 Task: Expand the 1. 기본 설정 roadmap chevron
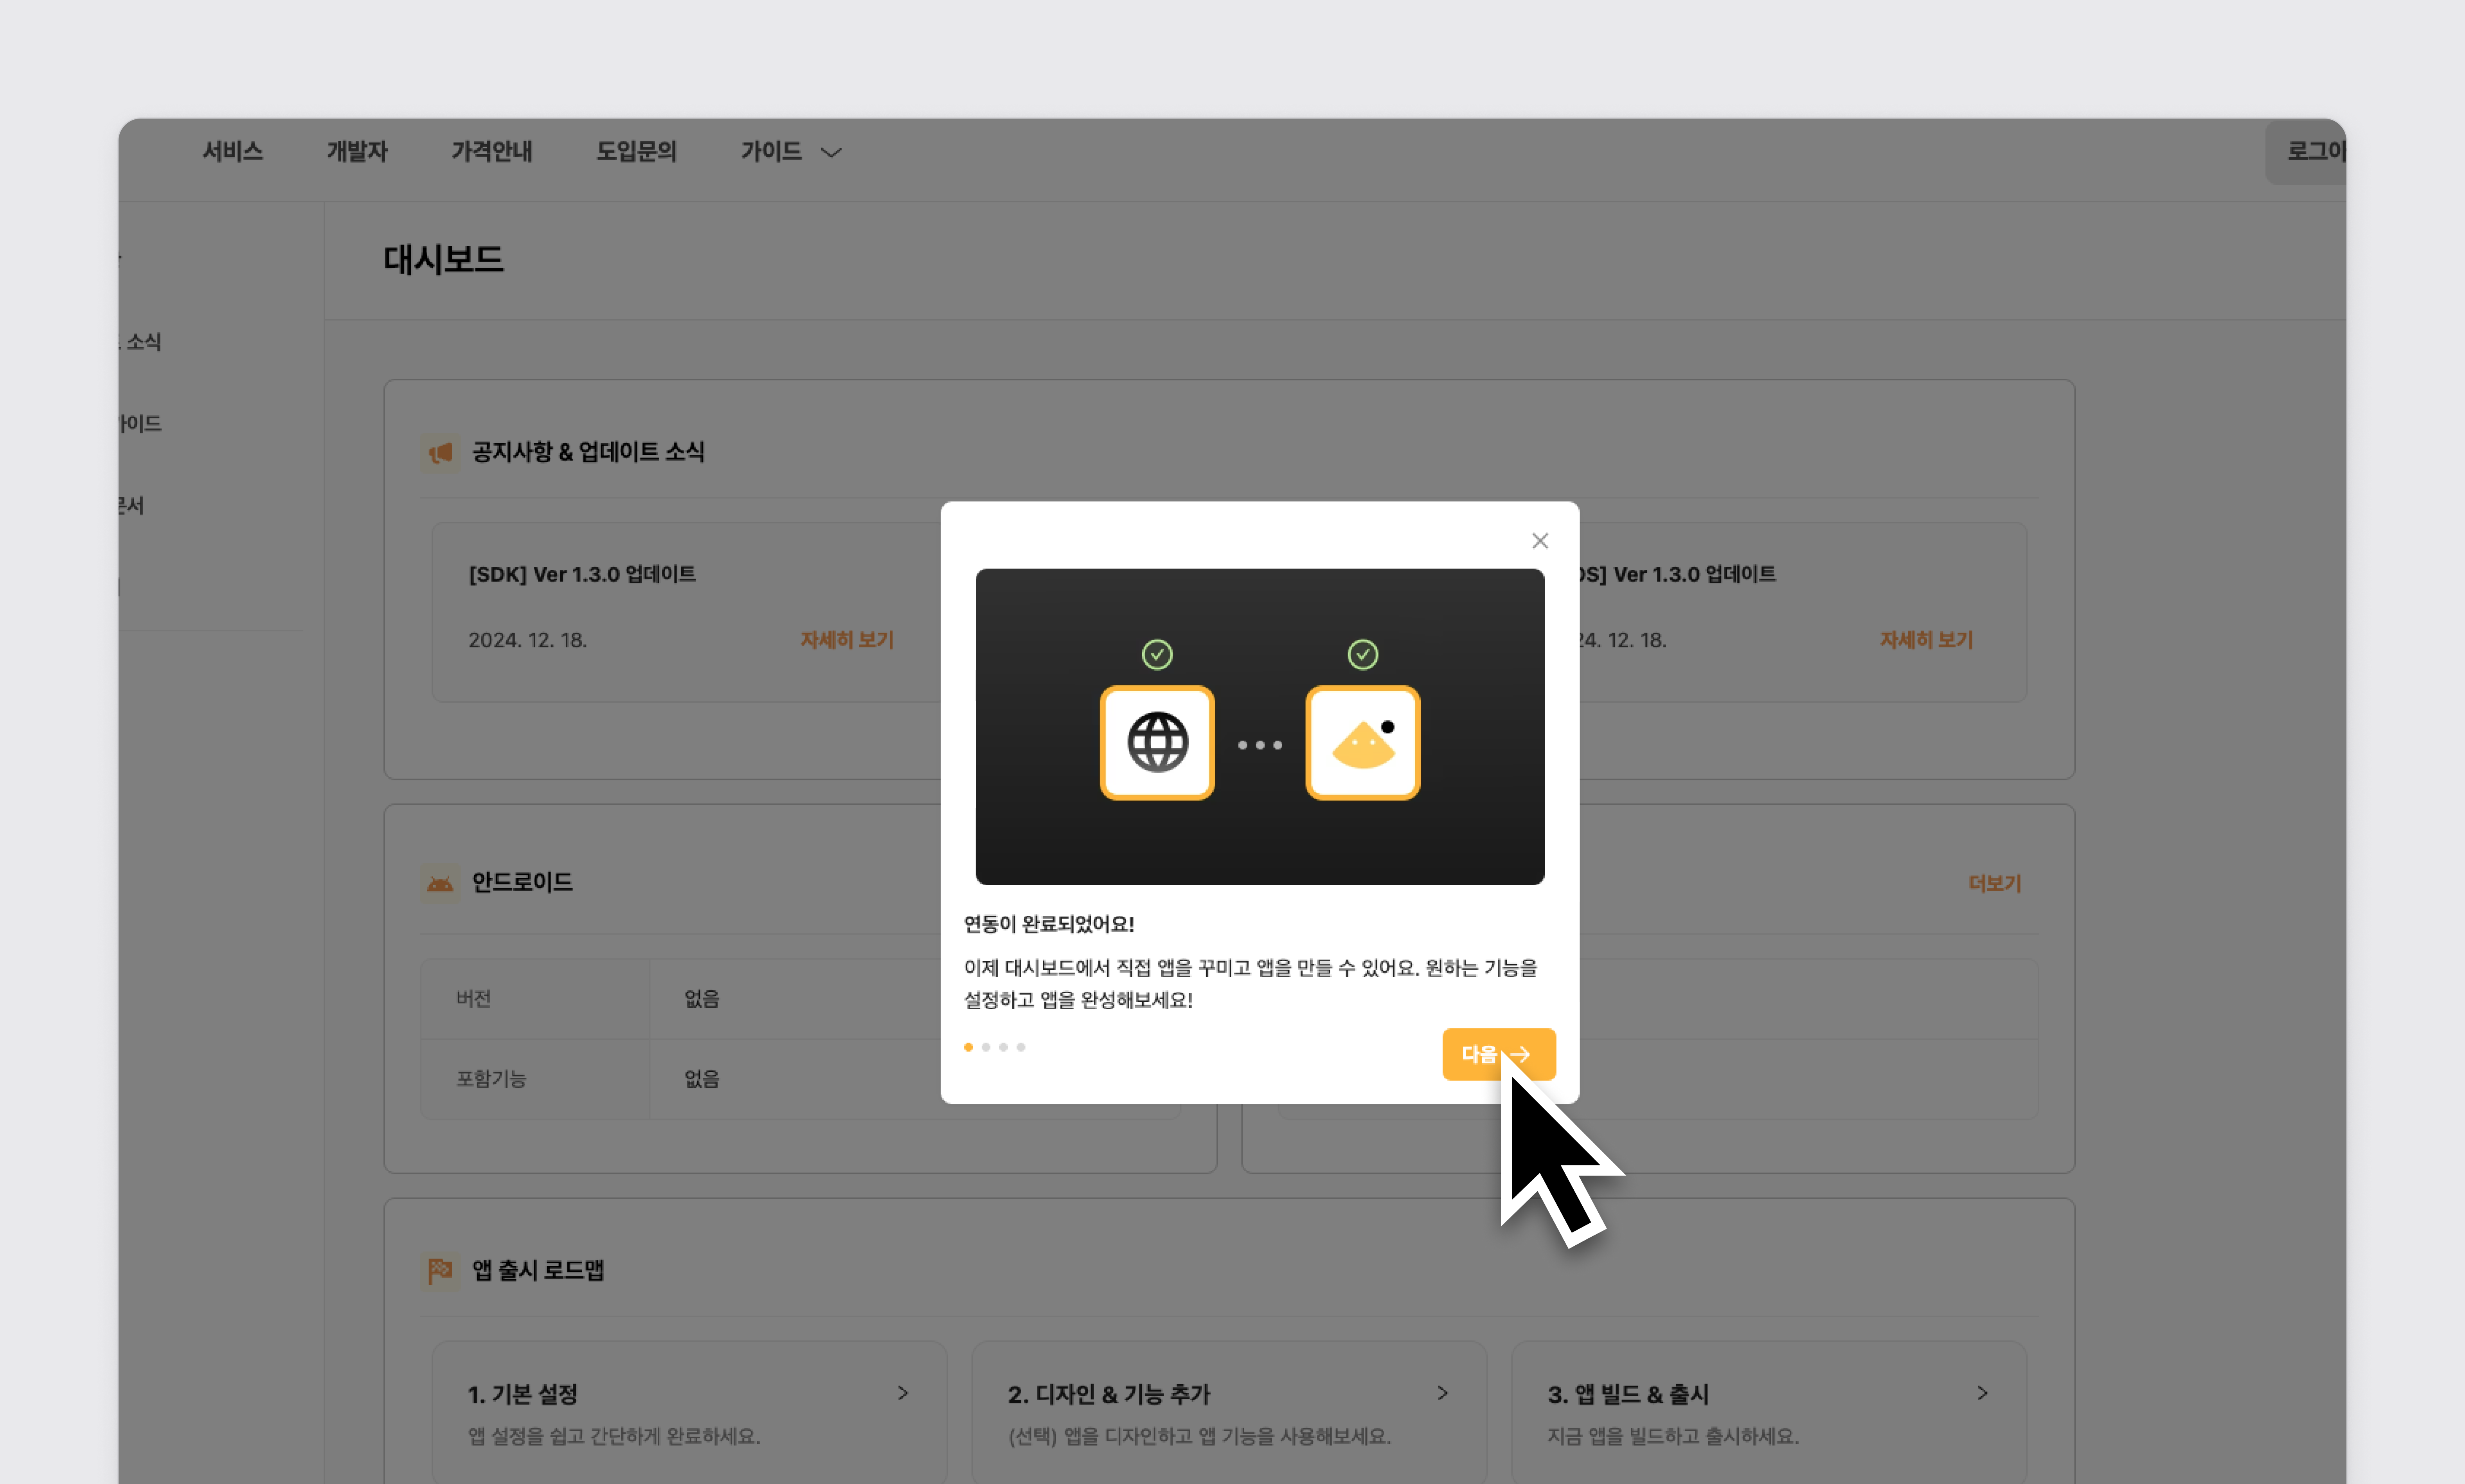tap(903, 1393)
